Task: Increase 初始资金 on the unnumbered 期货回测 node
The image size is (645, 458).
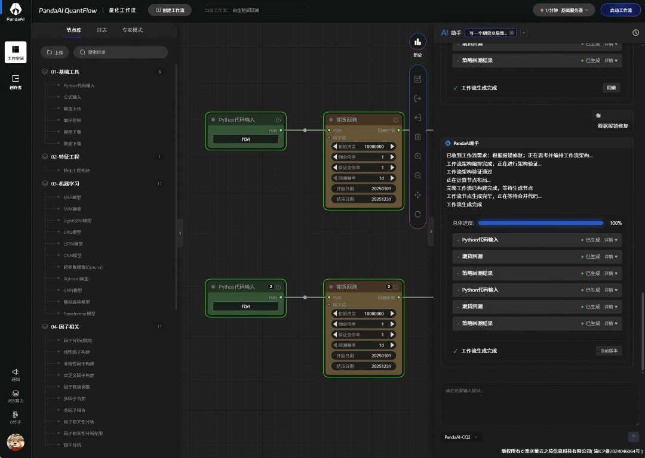Action: [392, 147]
